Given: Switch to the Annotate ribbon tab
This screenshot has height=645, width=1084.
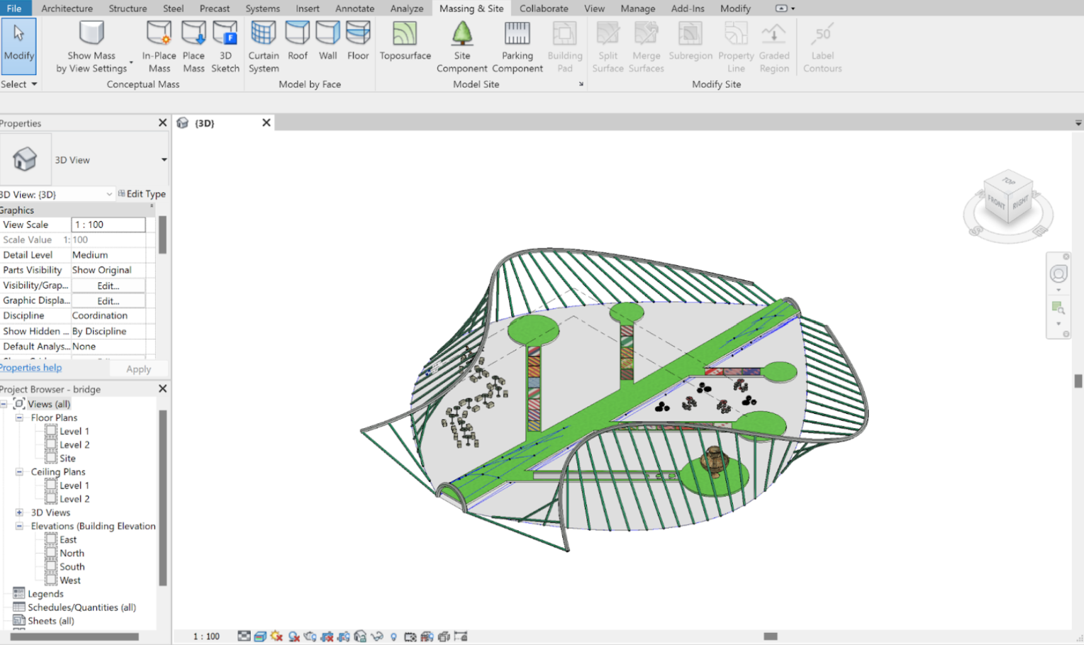Looking at the screenshot, I should [x=355, y=8].
